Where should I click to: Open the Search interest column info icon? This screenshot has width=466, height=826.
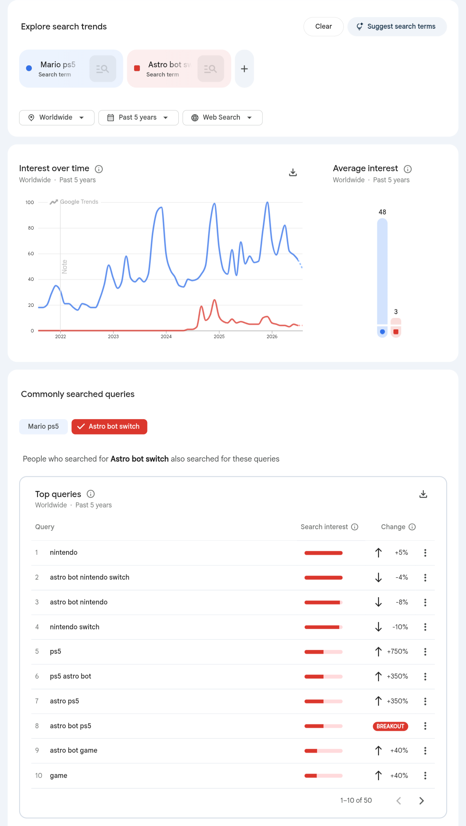coord(355,527)
